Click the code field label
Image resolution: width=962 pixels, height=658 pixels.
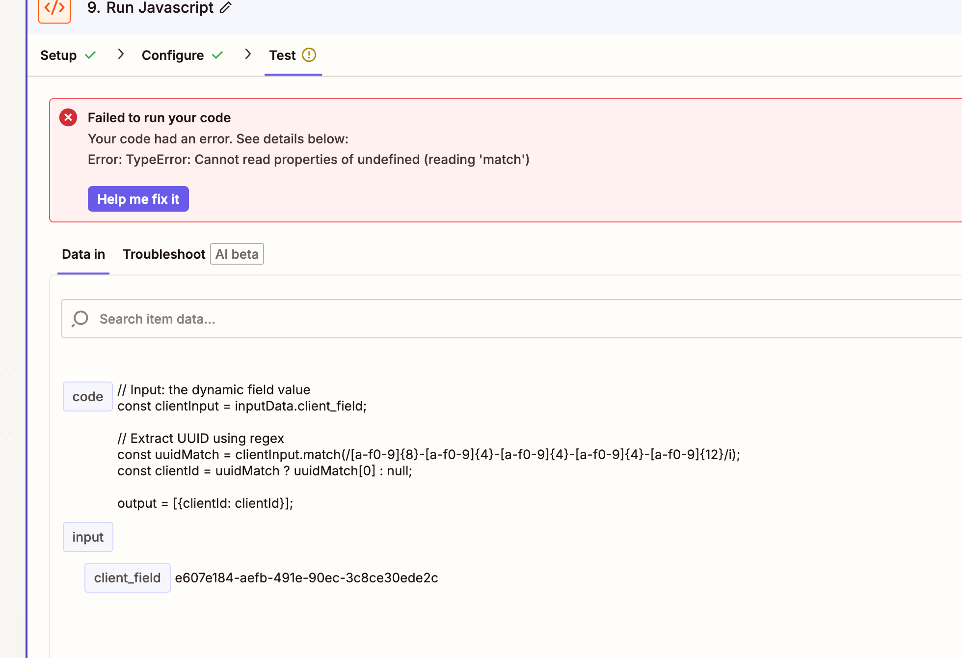88,397
